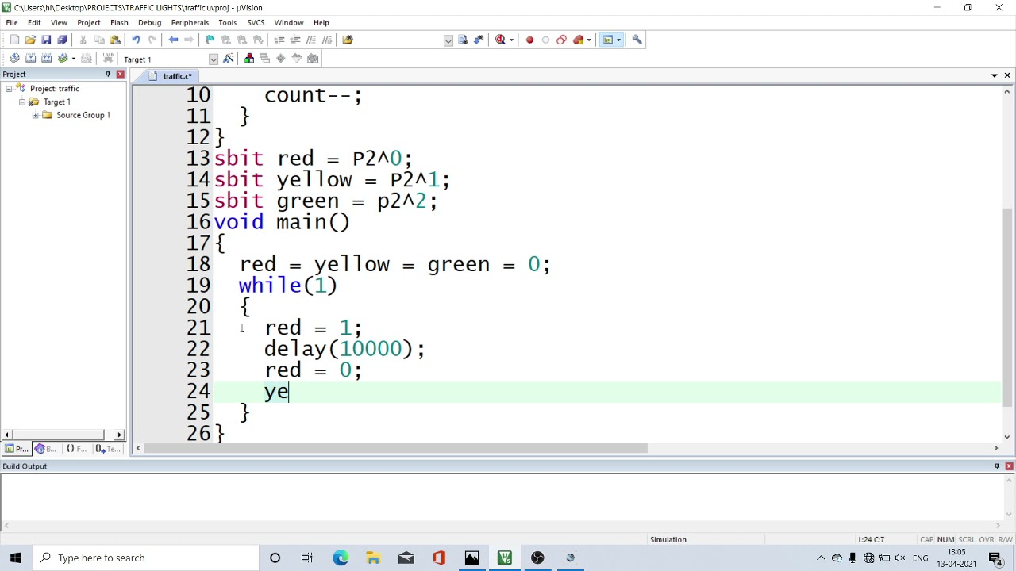Switch to the Books panel tab
This screenshot has height=571, width=1016.
click(x=45, y=449)
